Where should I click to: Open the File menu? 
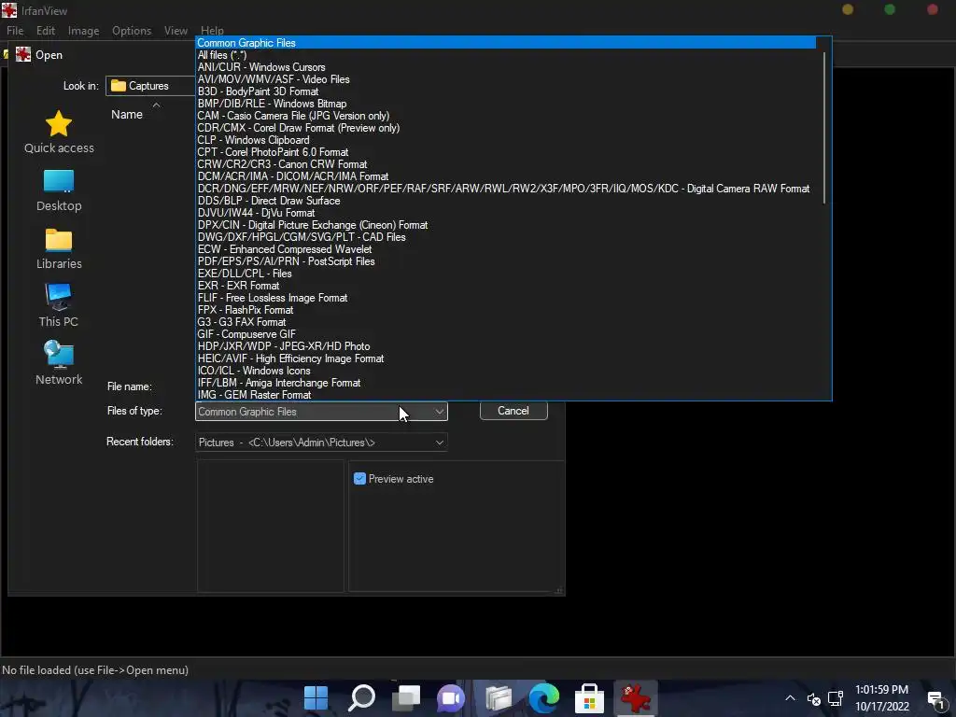click(x=15, y=31)
